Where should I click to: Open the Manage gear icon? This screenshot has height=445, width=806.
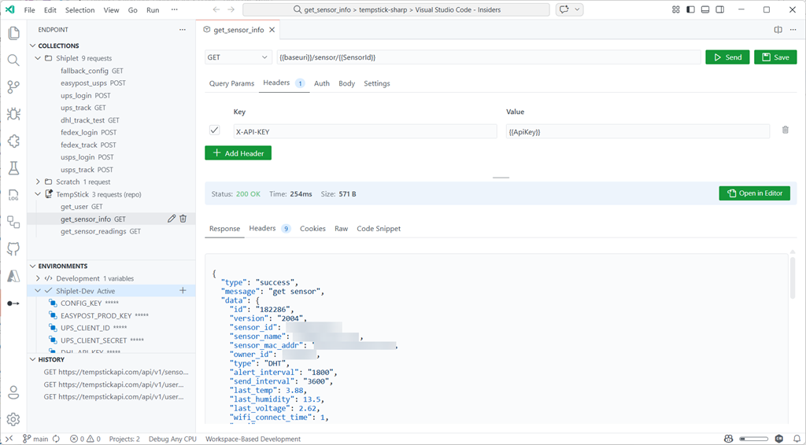(14, 419)
